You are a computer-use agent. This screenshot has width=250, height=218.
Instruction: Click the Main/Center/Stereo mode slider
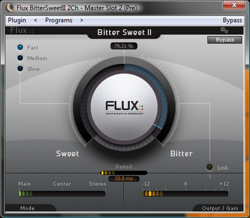[62, 194]
